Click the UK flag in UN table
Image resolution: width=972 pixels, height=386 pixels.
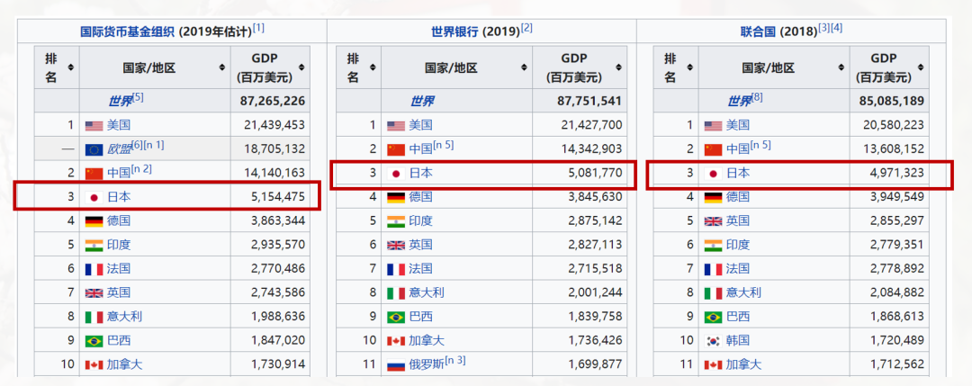[x=713, y=221]
